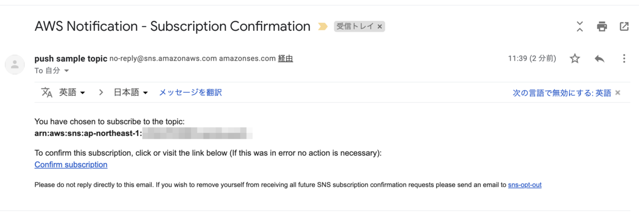The width and height of the screenshot is (639, 219).
Task: Click the 経由 via link
Action: point(285,58)
